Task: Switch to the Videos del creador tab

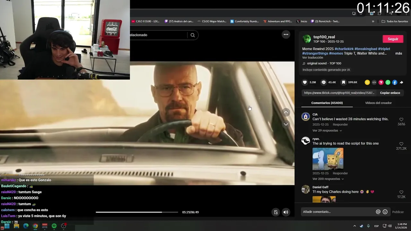Action: [378, 103]
